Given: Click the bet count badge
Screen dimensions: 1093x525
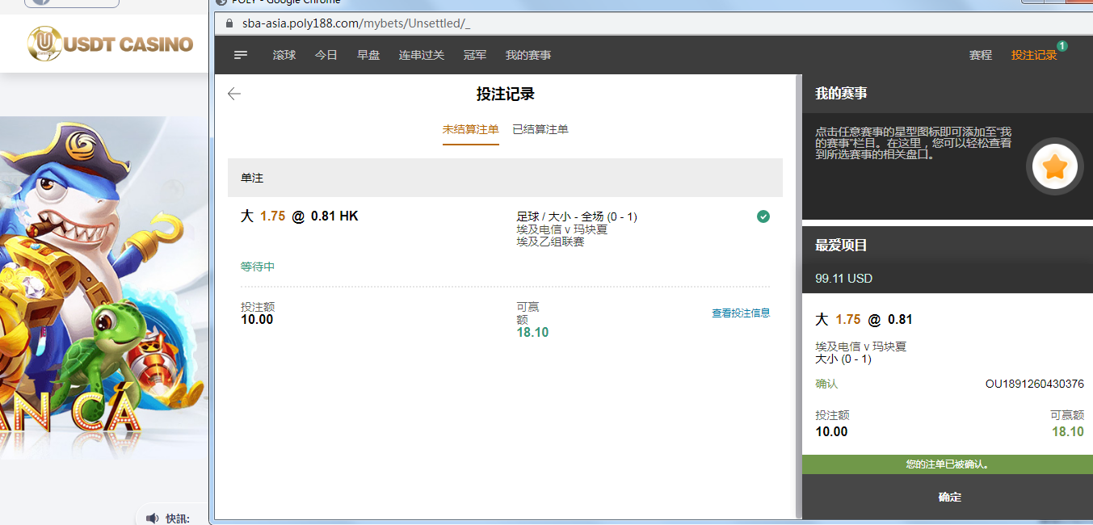Looking at the screenshot, I should (x=1061, y=46).
